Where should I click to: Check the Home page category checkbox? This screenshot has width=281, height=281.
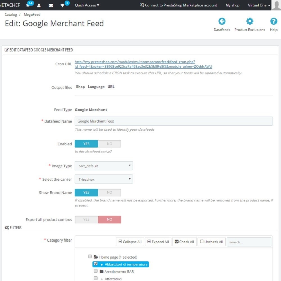click(90, 256)
